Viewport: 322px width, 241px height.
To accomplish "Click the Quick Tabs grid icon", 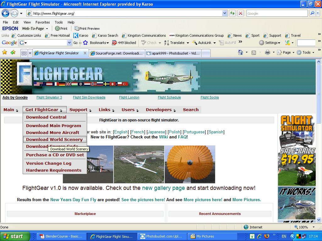I will point(24,53).
